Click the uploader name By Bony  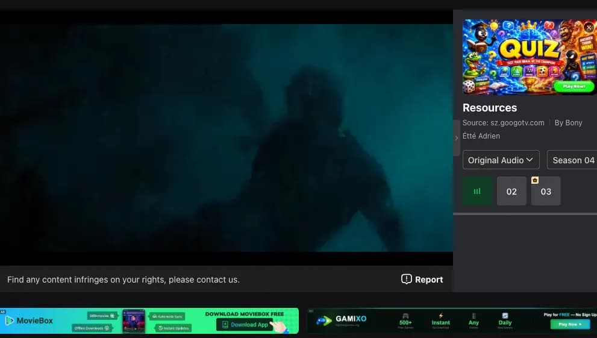pos(568,122)
